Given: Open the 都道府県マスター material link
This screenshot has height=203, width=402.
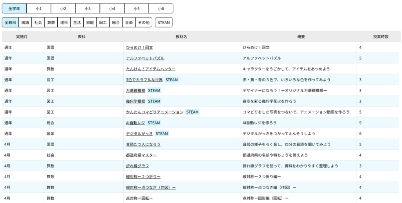Looking at the screenshot, I should pos(141,155).
